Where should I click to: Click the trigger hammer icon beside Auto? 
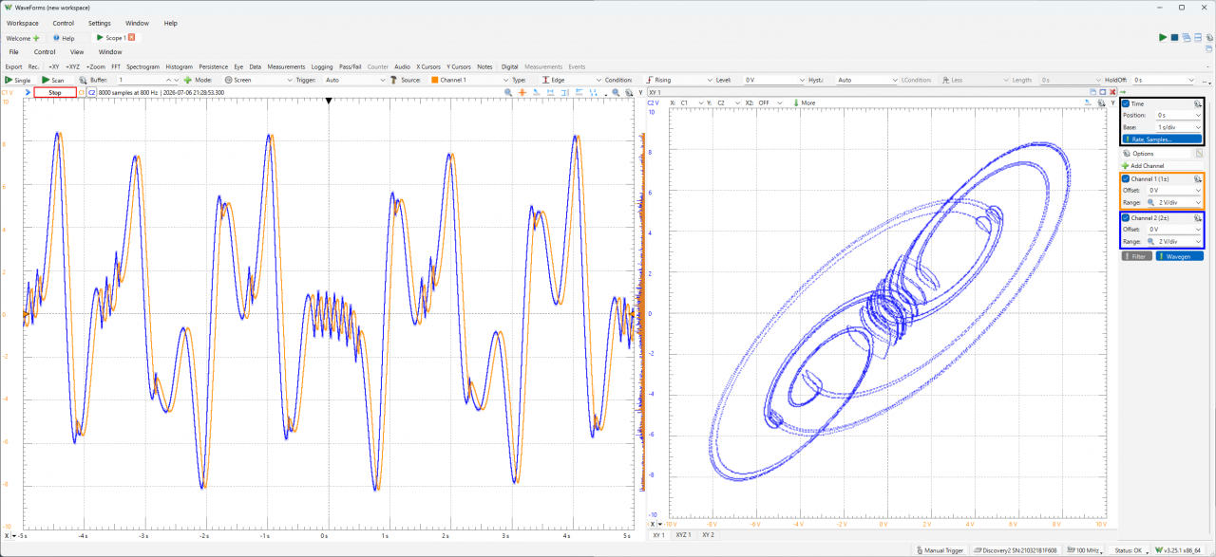tap(394, 80)
